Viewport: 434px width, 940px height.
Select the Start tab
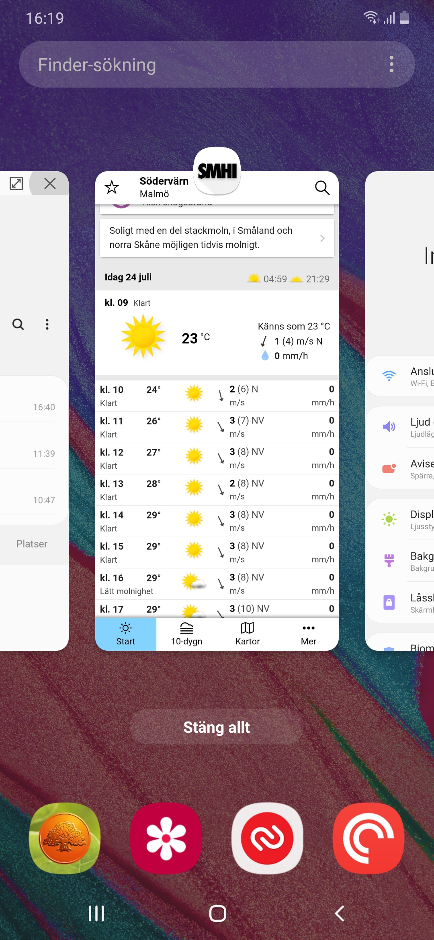(125, 634)
